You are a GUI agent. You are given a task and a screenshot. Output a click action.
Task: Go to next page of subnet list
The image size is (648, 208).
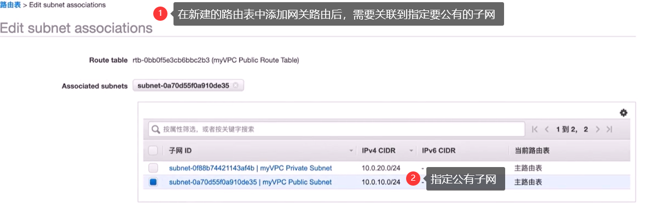click(598, 129)
